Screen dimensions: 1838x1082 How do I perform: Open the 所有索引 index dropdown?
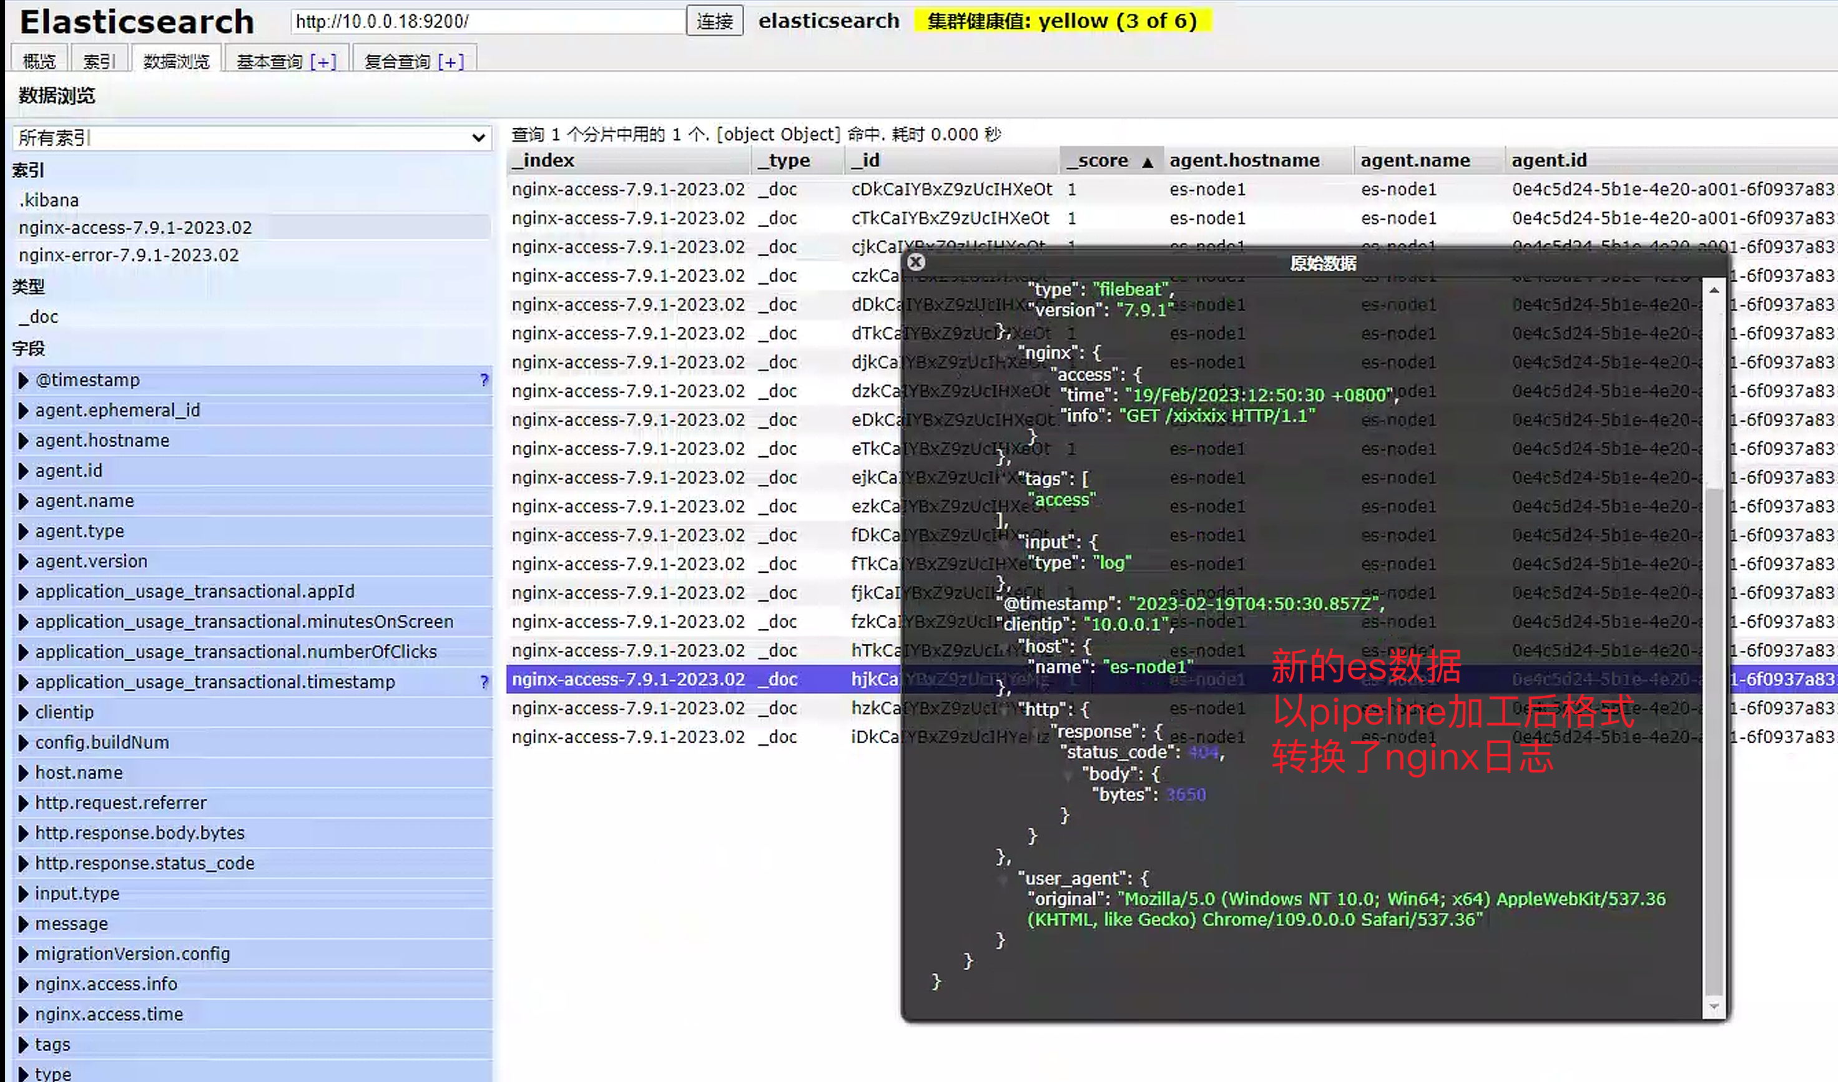(251, 138)
